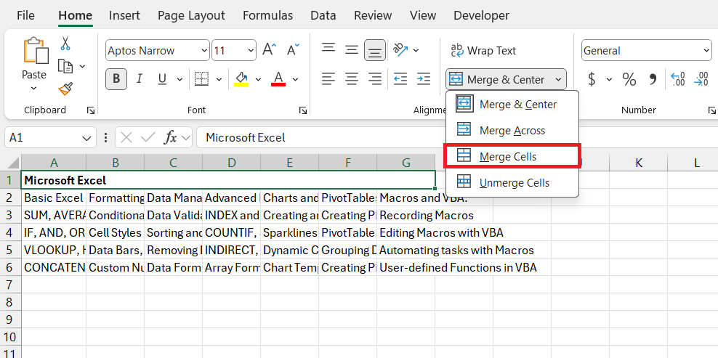Image resolution: width=718 pixels, height=358 pixels.
Task: Cancel formula bar entry X
Action: 127,137
